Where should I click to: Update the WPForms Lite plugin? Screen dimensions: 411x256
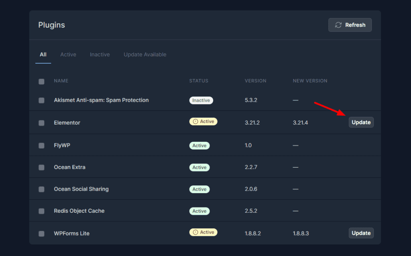[x=361, y=233]
